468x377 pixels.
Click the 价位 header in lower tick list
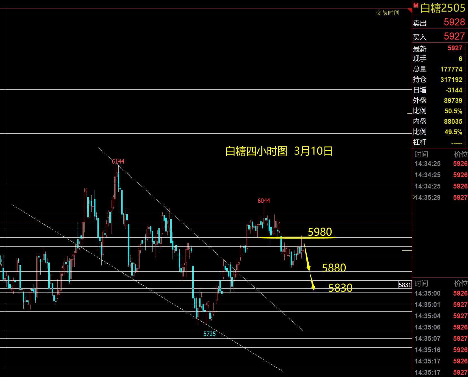[x=460, y=283]
